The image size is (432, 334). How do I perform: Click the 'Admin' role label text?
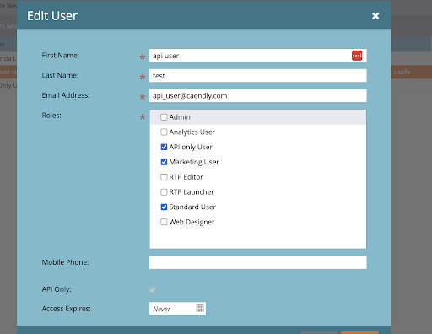point(180,117)
